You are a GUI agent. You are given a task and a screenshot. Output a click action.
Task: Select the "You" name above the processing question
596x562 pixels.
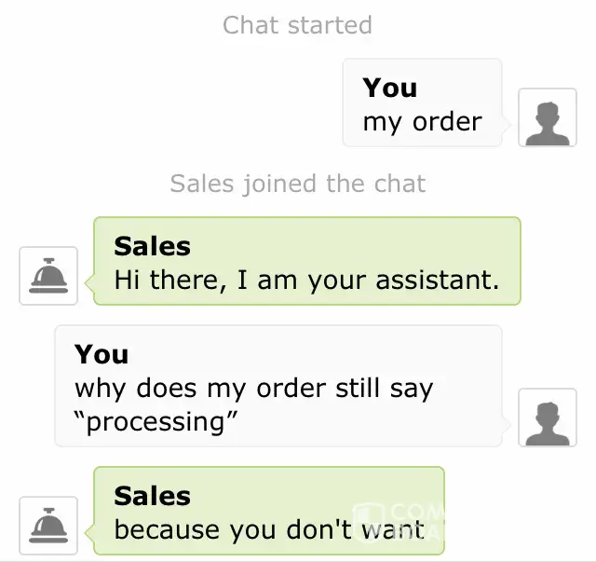tap(102, 354)
